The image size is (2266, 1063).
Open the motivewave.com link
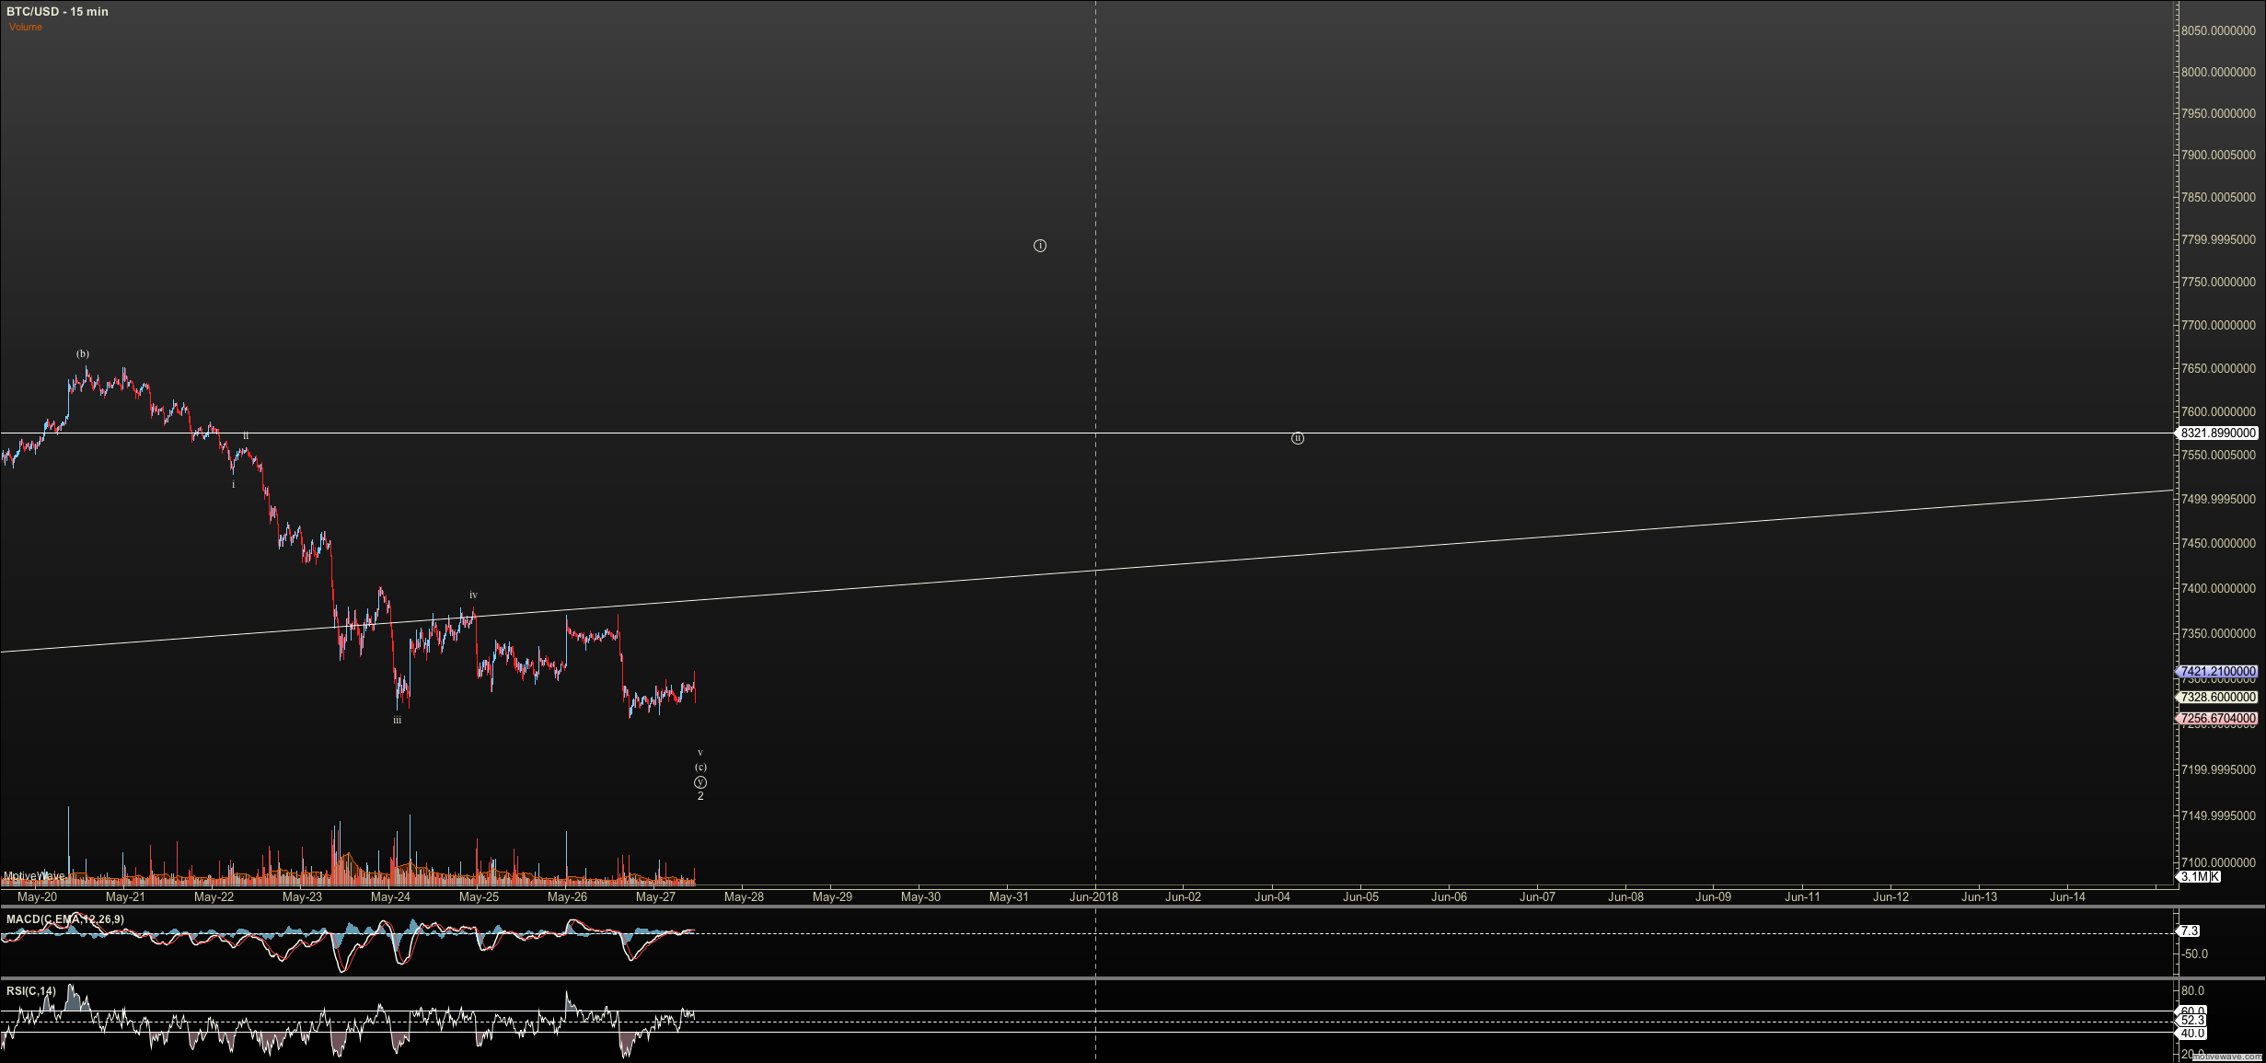click(x=2227, y=1057)
